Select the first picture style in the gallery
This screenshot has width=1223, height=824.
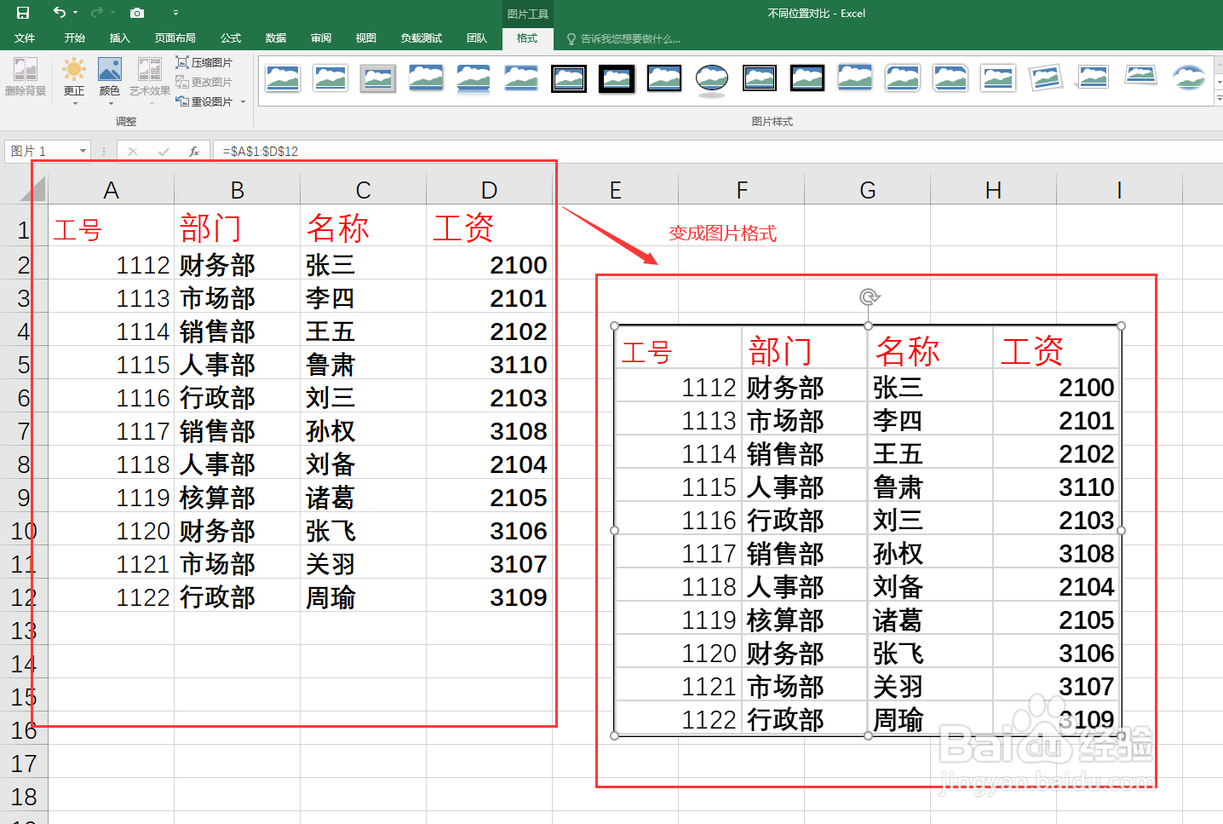point(283,78)
